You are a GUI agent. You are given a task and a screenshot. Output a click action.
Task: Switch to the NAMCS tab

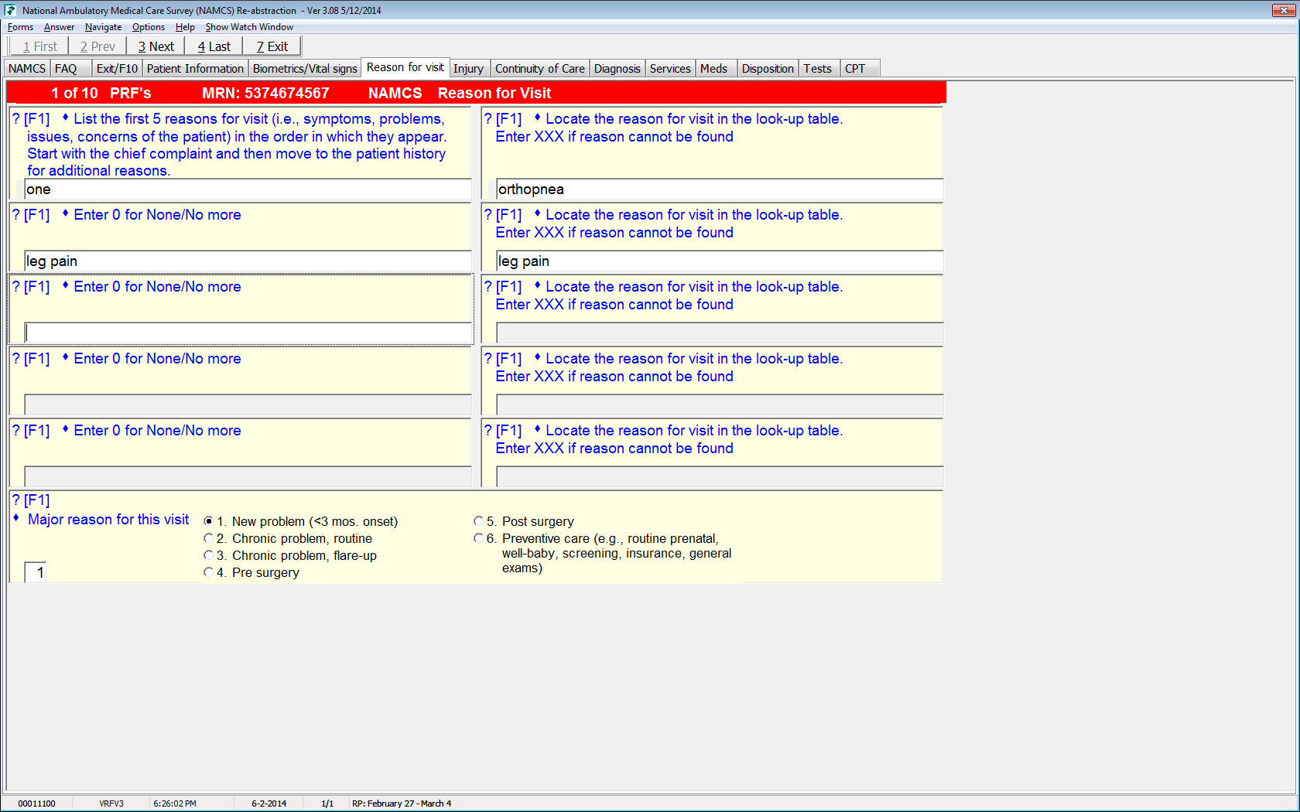(27, 69)
